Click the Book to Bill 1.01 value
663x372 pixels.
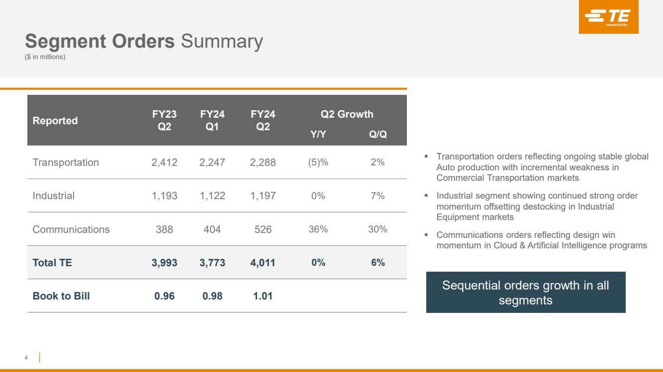tap(263, 296)
